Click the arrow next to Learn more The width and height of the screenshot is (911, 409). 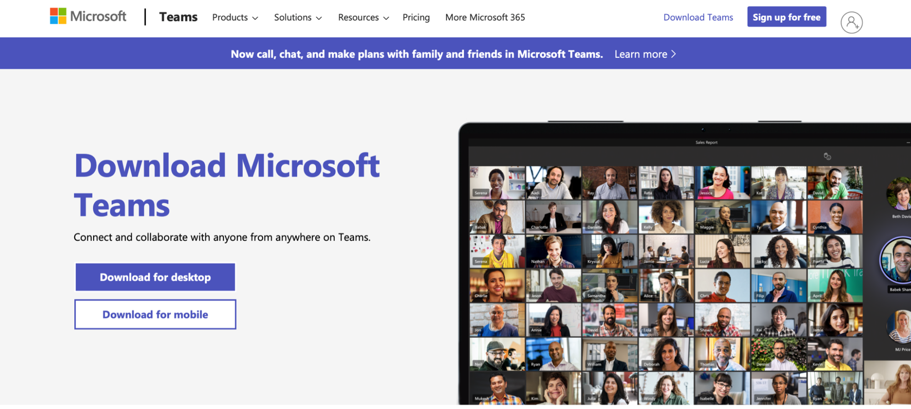674,54
